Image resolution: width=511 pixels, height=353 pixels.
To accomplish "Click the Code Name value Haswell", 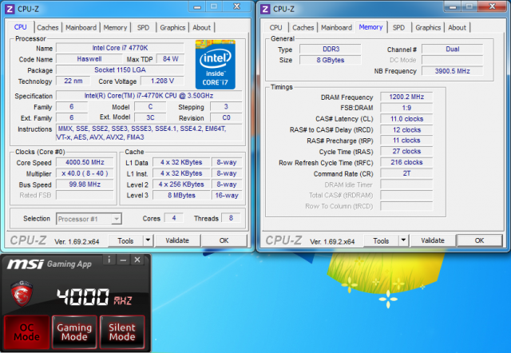I will (89, 59).
